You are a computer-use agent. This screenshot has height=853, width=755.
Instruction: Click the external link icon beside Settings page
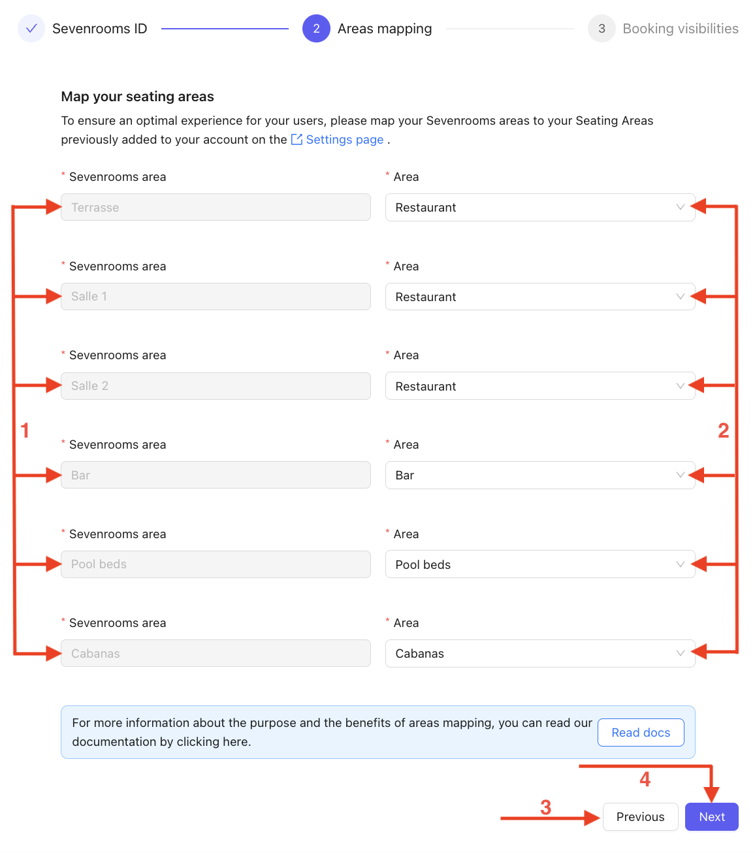pos(297,139)
